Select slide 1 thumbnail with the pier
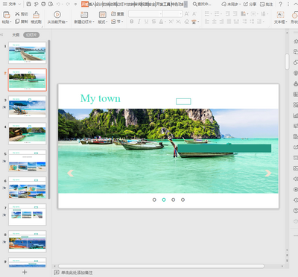 coord(28,53)
